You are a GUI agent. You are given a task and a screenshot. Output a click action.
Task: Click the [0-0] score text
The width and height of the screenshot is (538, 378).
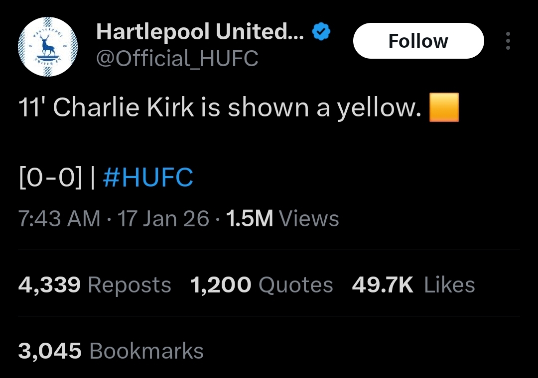(51, 178)
